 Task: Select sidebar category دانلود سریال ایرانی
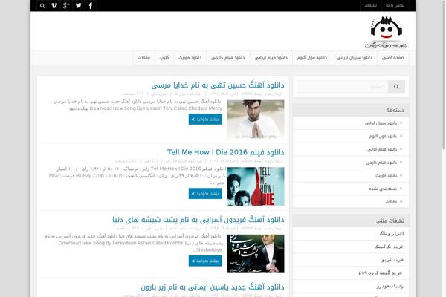(x=381, y=123)
